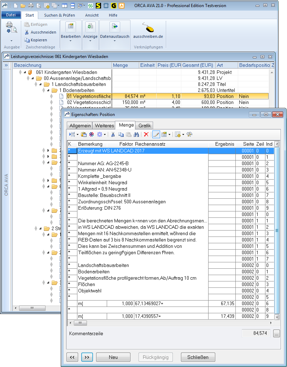The height and width of the screenshot is (367, 287).
Task: Open the ausschreiben.de mouse icon link
Action: pyautogui.click(x=148, y=28)
